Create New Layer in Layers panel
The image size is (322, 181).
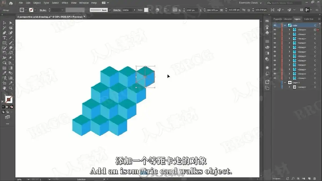(x=310, y=179)
